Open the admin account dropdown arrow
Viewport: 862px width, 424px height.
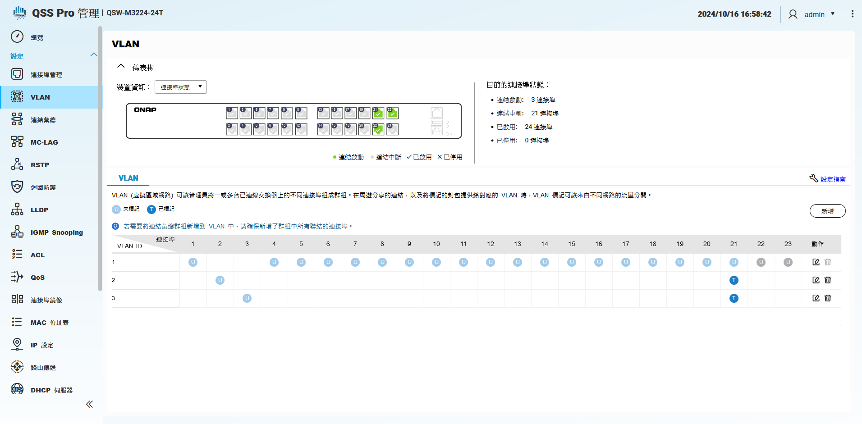833,14
